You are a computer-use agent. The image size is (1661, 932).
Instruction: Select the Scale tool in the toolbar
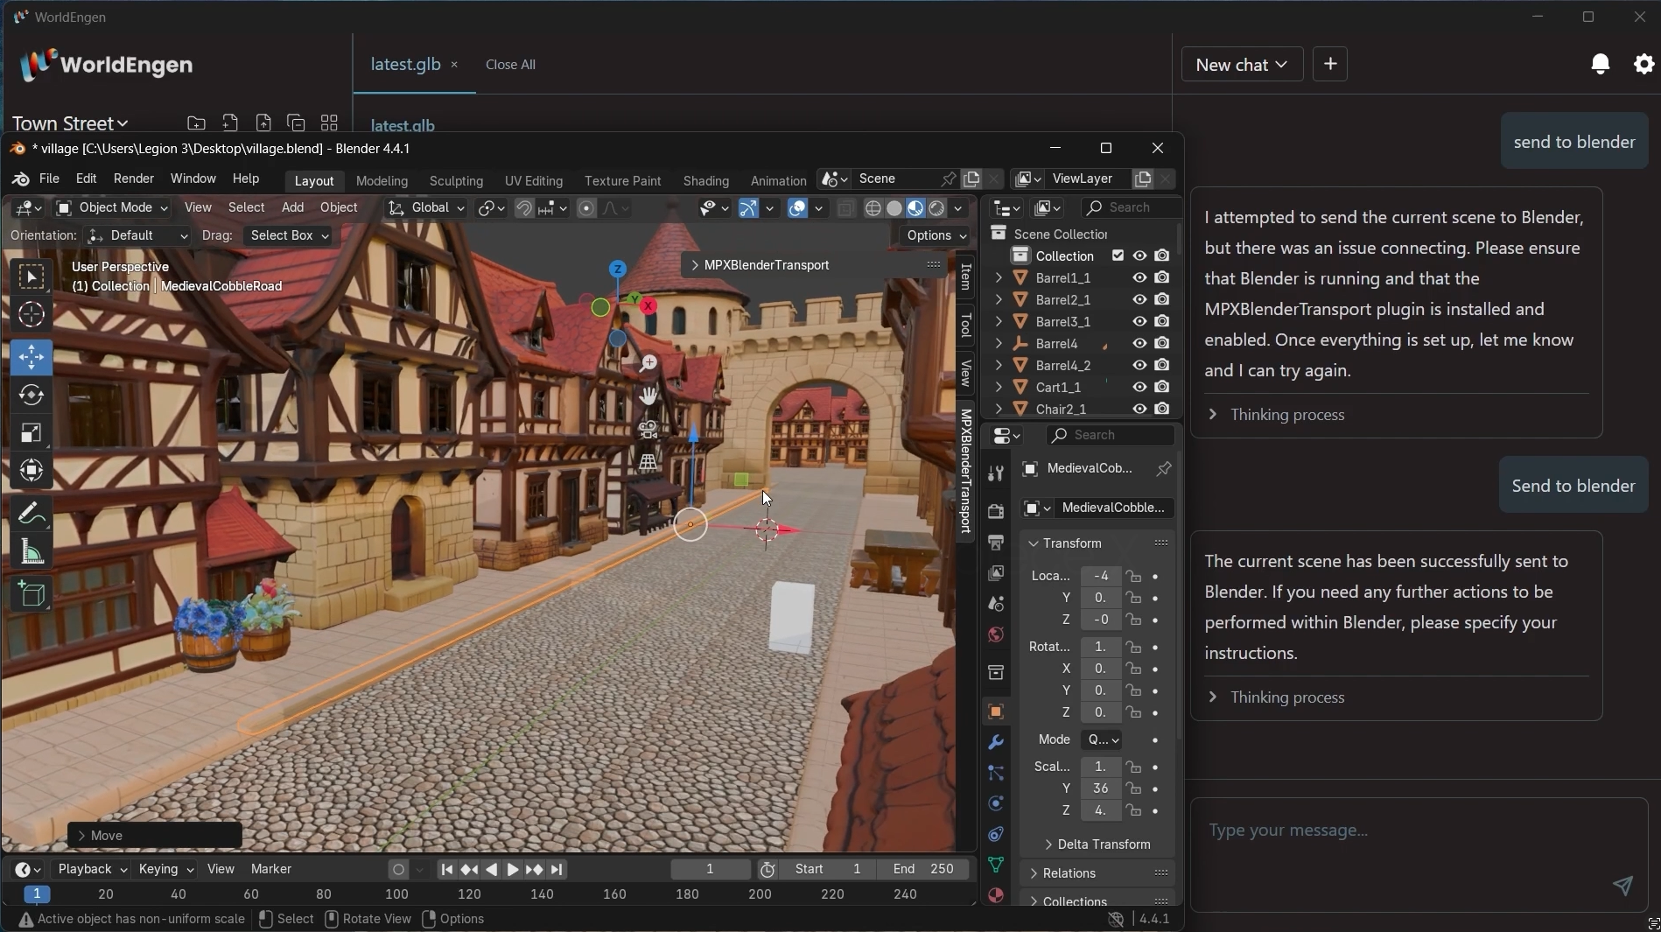tap(32, 433)
